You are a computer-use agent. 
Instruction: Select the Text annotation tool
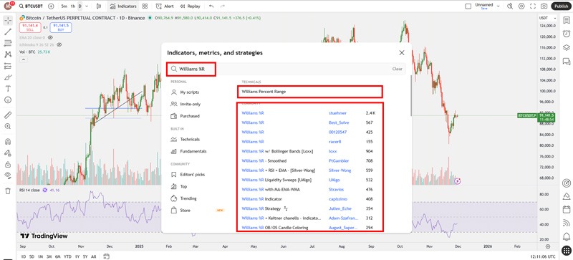(8, 89)
